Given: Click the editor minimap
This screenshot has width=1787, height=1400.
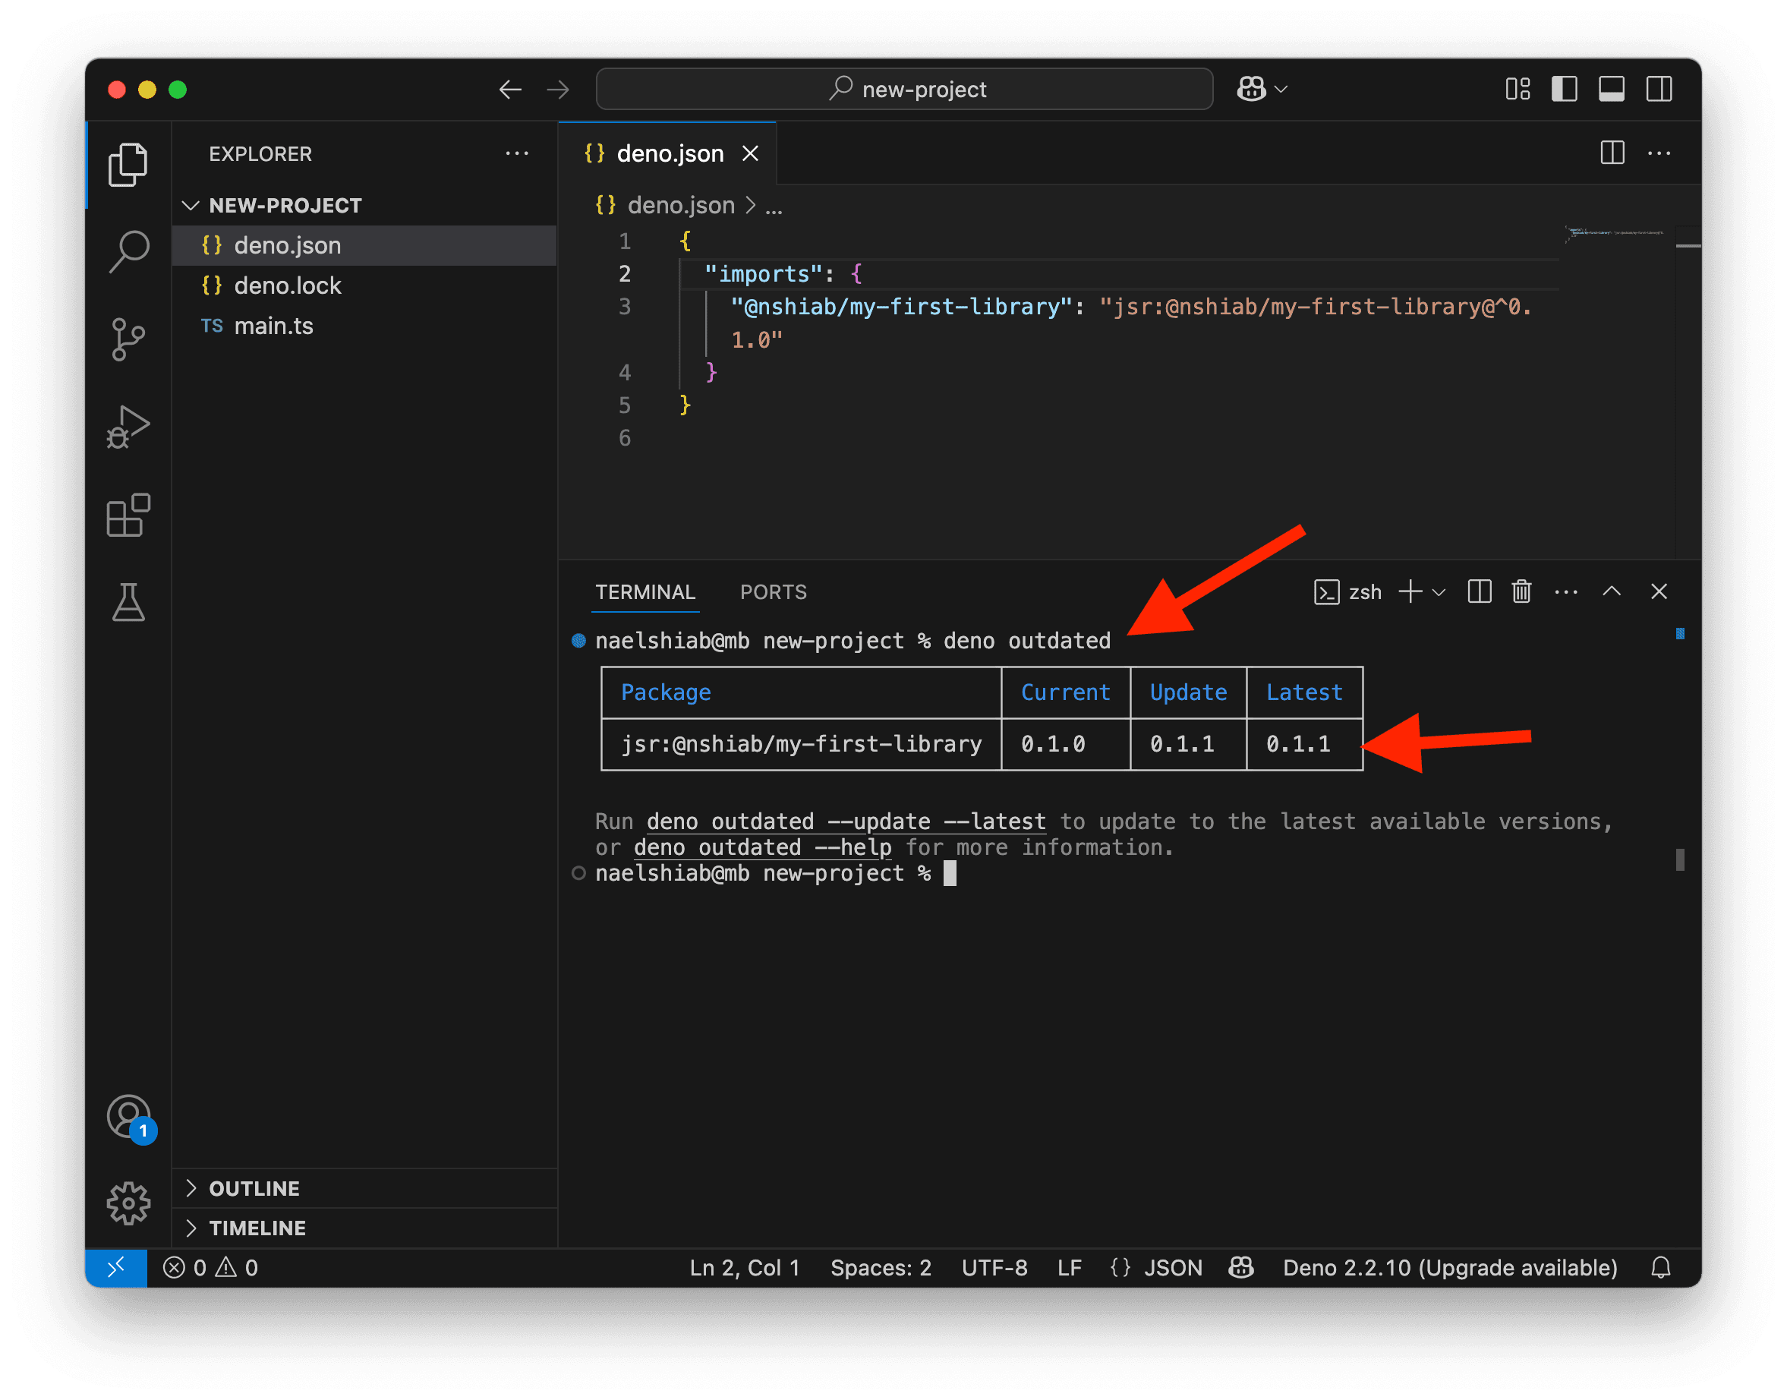Looking at the screenshot, I should point(1614,234).
